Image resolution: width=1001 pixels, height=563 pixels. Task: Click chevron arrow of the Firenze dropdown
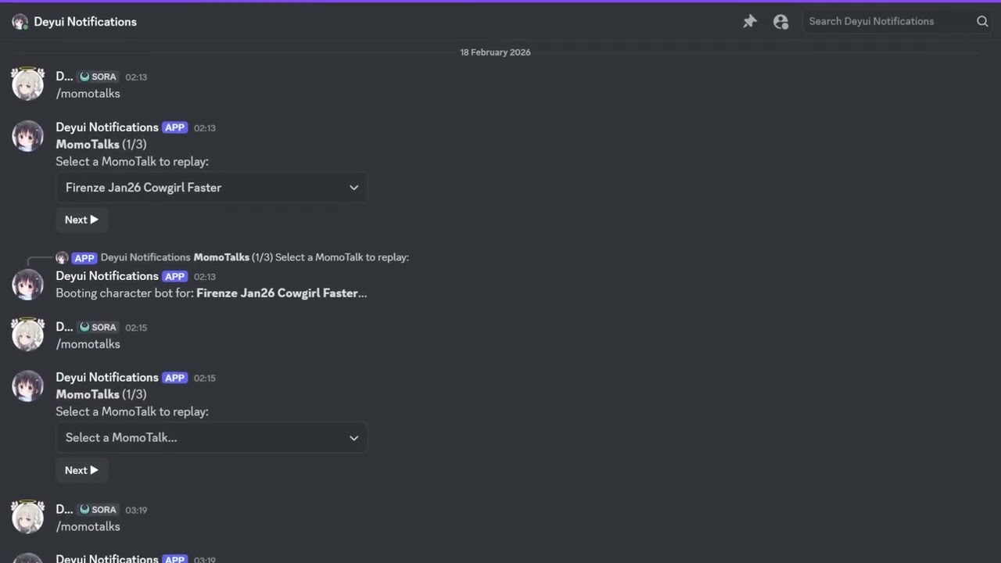pyautogui.click(x=353, y=188)
